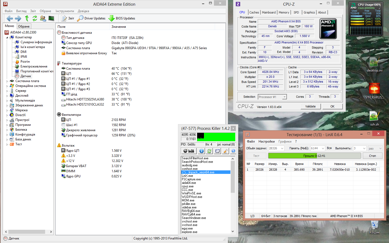The image size is (389, 243).
Task: Click OK in the CPU-Z window
Action: 332,106
